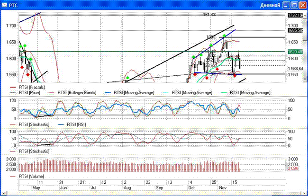Click the Jul month label on date axis
308x196 pixels.
[x=94, y=188]
